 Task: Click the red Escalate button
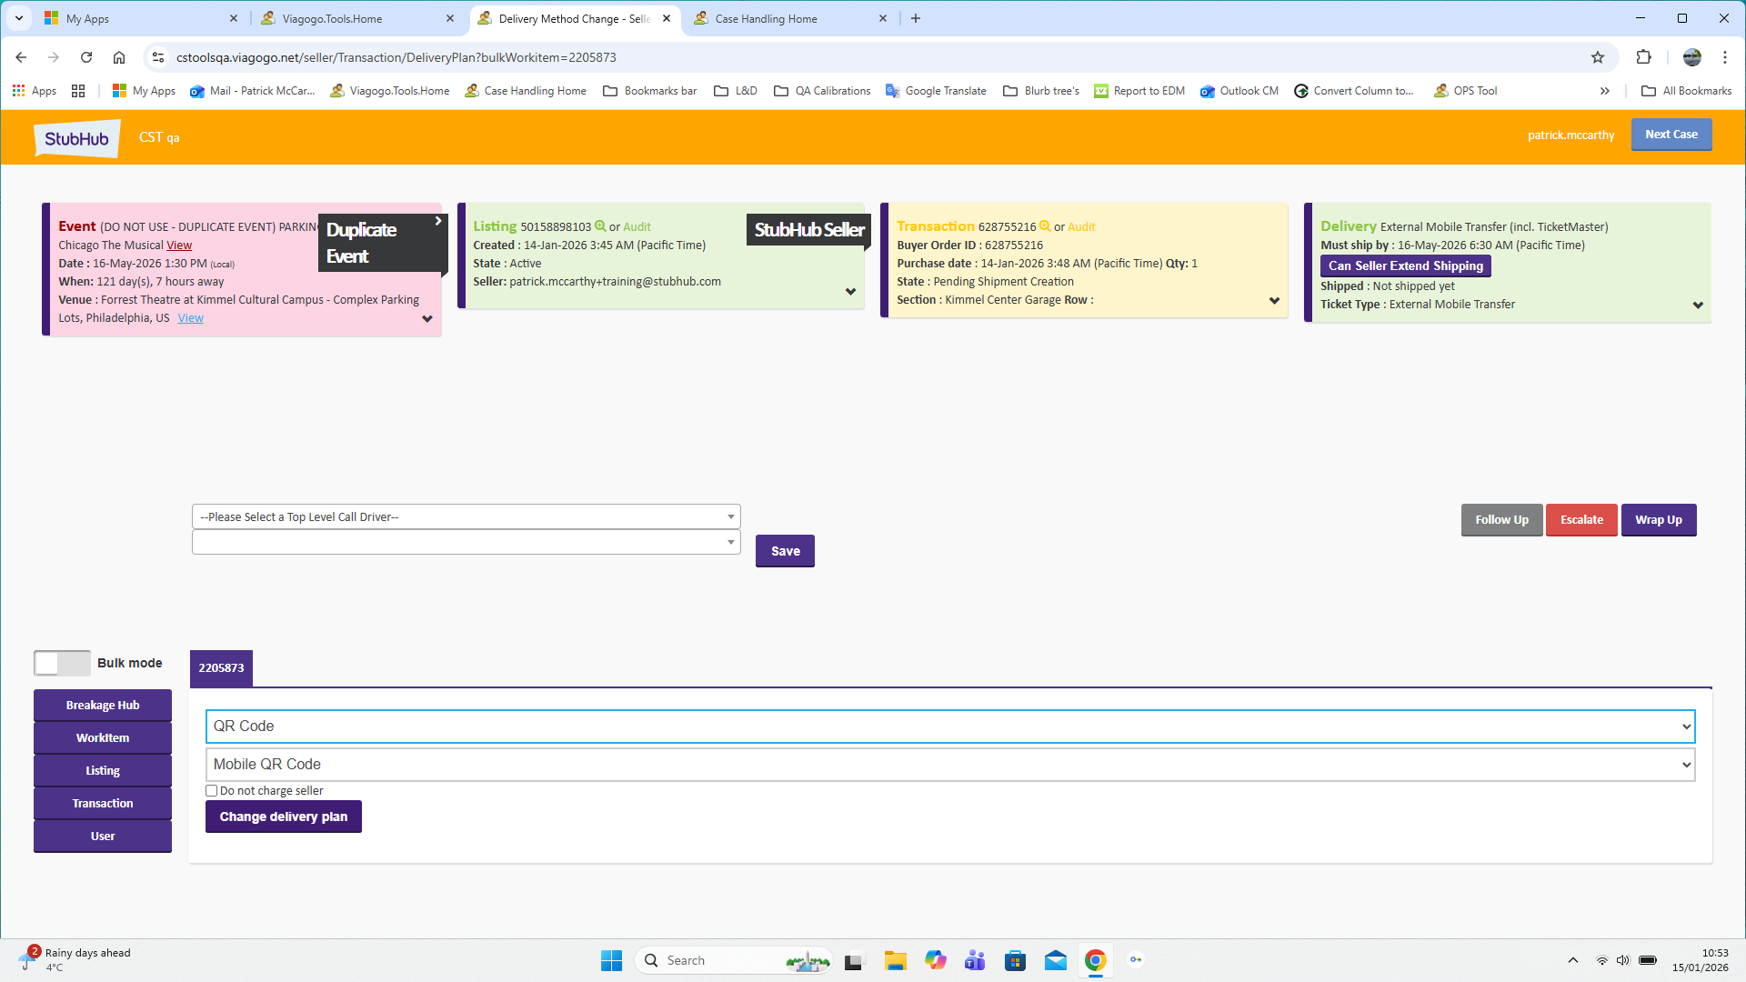pyautogui.click(x=1580, y=520)
